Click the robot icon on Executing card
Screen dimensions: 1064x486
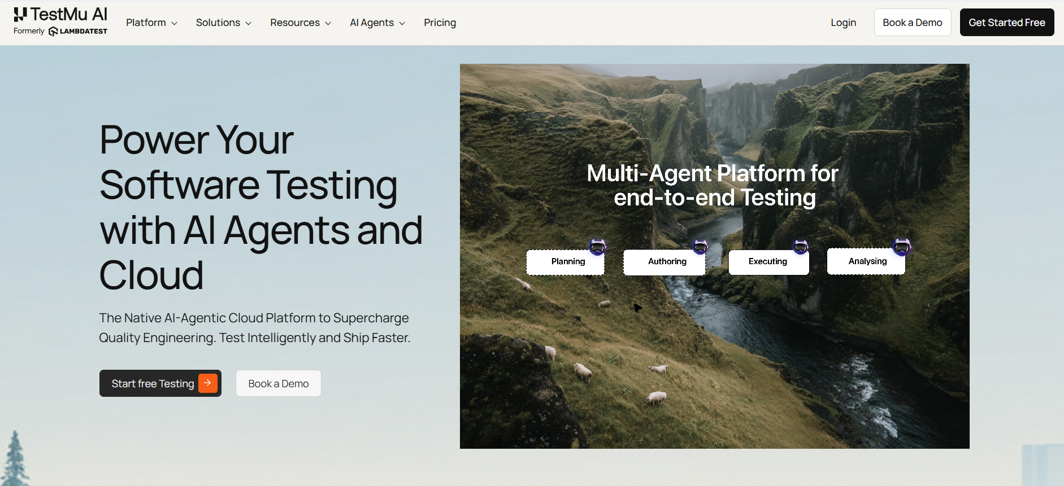(x=800, y=247)
